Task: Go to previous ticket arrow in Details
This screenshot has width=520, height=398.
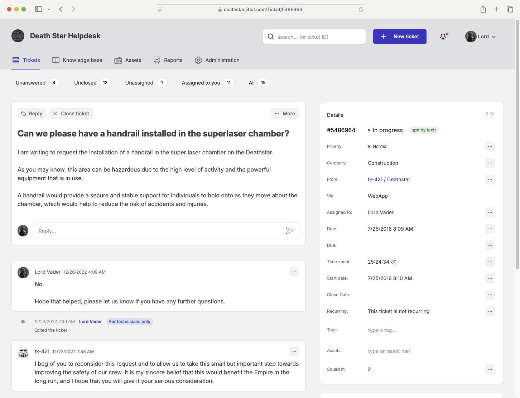Action: pos(486,114)
